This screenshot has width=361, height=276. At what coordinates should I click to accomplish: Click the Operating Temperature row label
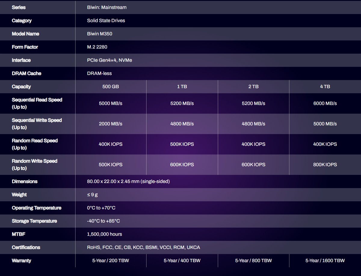[36, 208]
